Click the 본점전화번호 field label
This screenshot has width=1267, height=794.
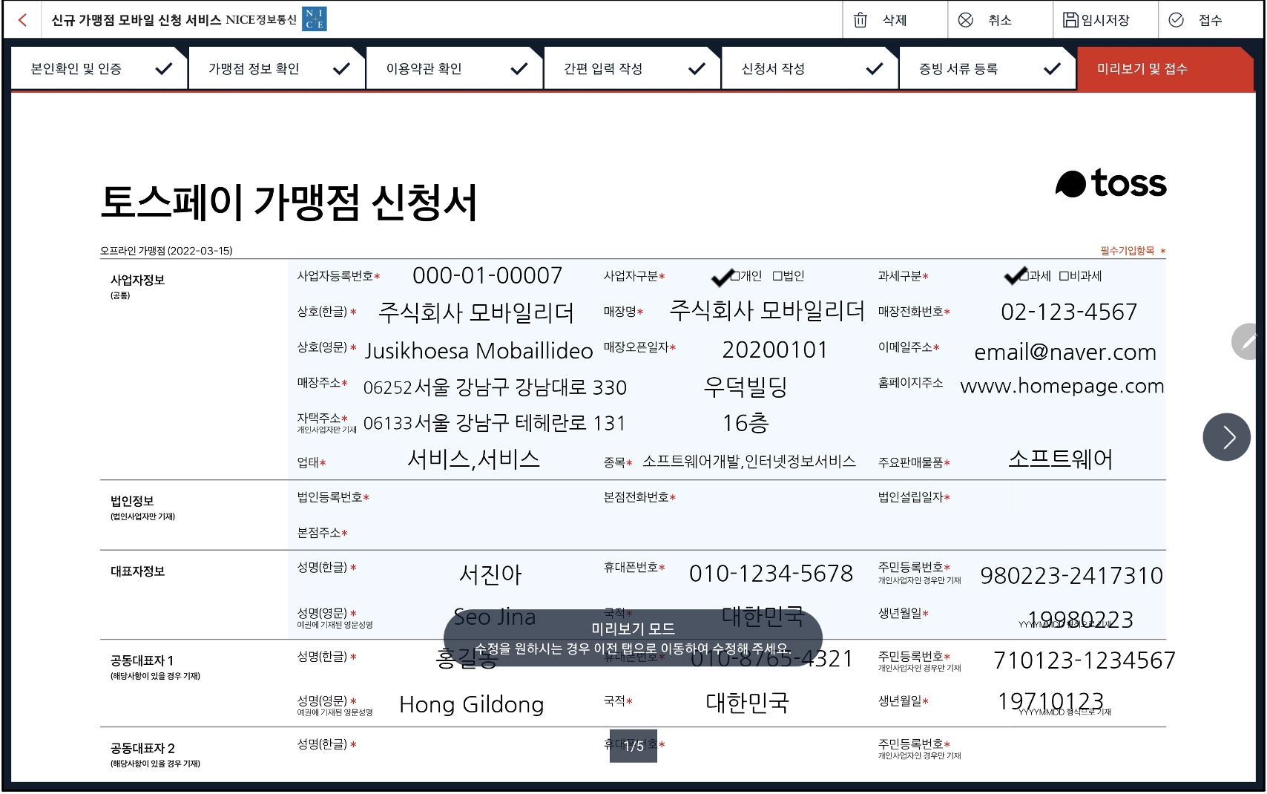pos(639,497)
